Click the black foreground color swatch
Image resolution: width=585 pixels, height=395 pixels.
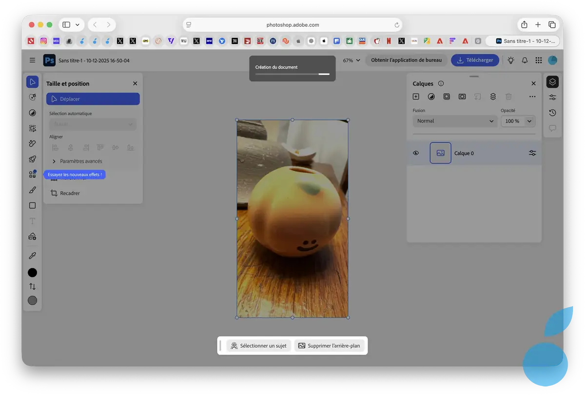(32, 272)
